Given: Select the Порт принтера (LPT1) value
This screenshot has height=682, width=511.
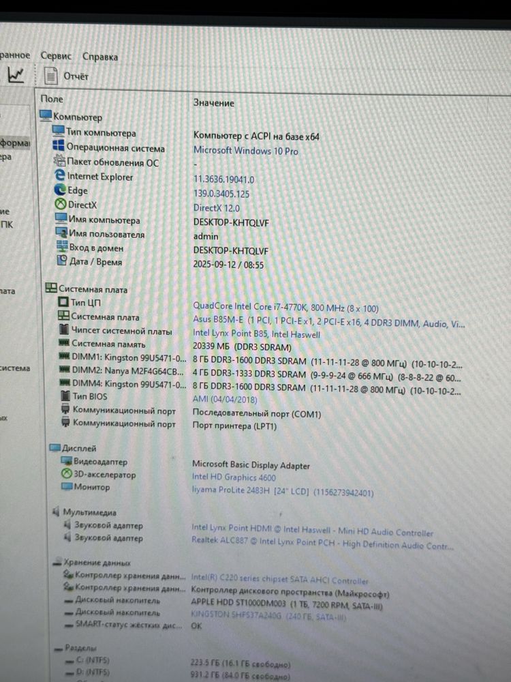Looking at the screenshot, I should pos(234,426).
